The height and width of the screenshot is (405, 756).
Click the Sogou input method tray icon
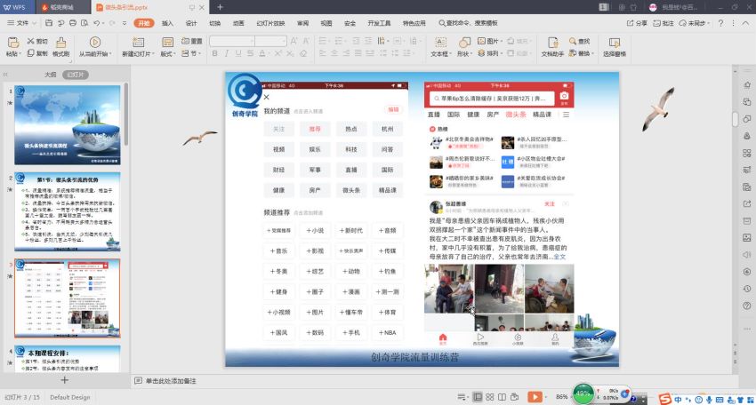coord(665,399)
